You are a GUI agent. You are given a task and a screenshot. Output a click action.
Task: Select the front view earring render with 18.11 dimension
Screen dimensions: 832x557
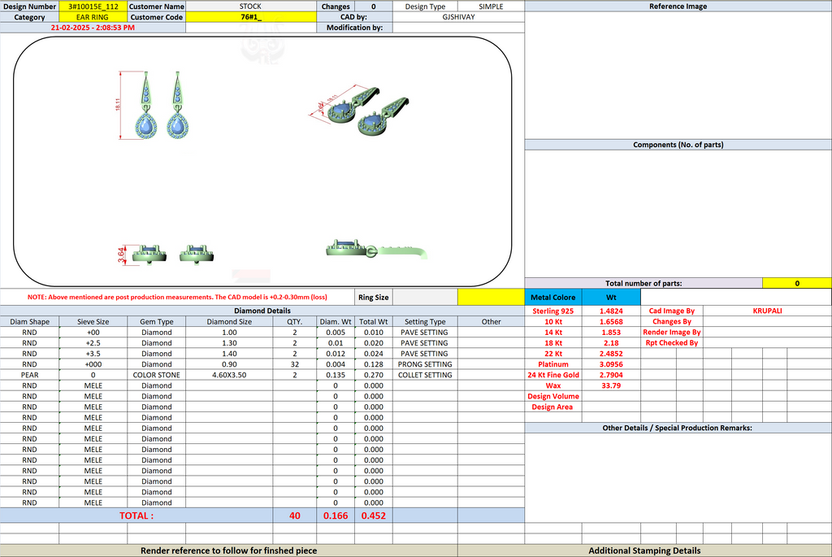(x=153, y=105)
